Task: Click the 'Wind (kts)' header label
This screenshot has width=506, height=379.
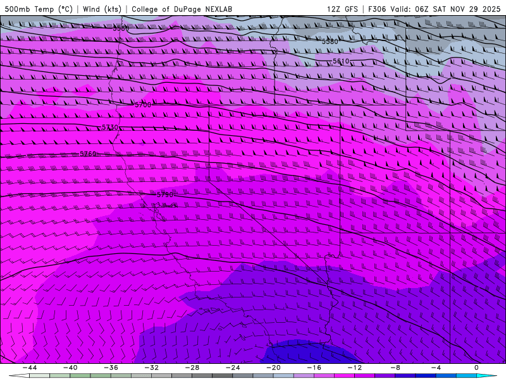Action: click(x=102, y=9)
